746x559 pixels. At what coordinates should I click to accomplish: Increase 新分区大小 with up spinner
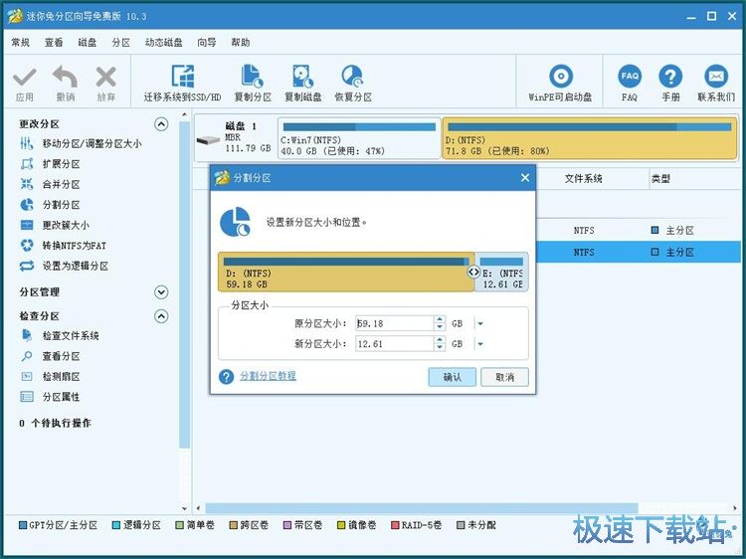440,340
